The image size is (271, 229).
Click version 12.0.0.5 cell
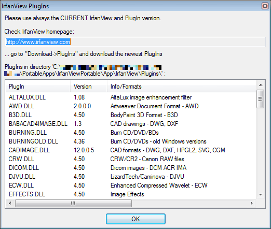84,150
